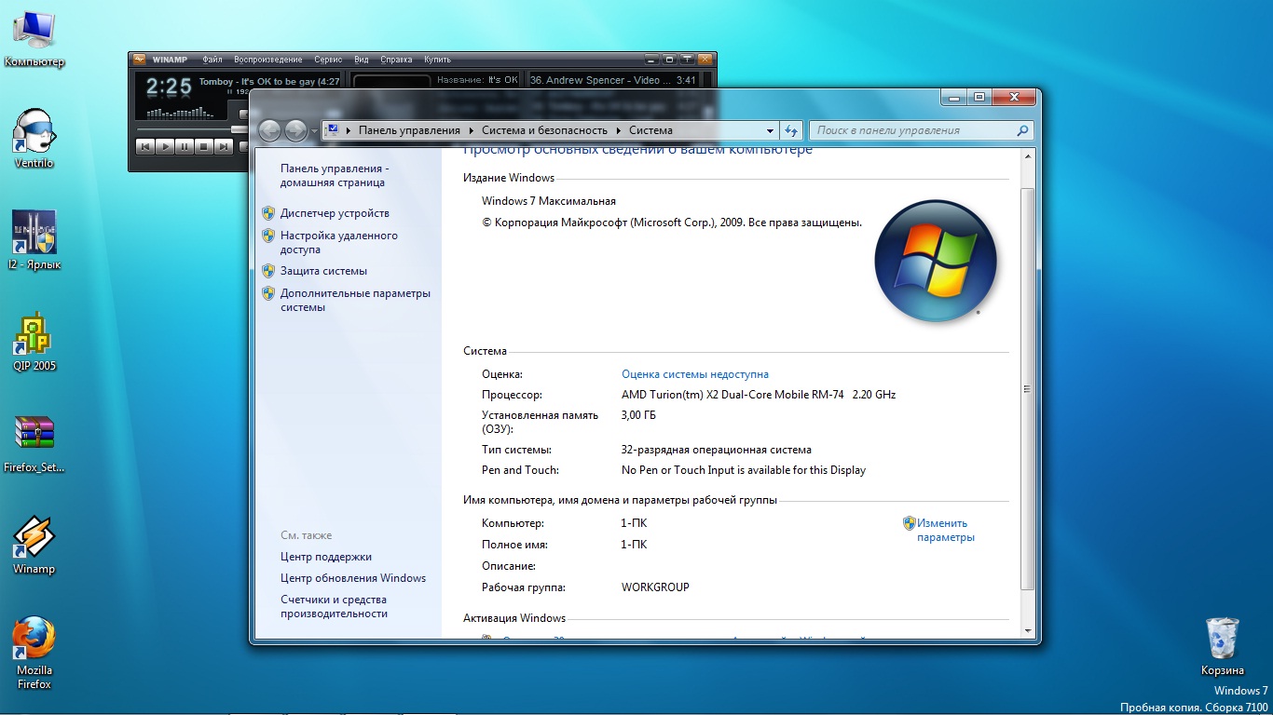This screenshot has height=715, width=1273.
Task: Click the WORKGROUP value
Action: pos(655,587)
